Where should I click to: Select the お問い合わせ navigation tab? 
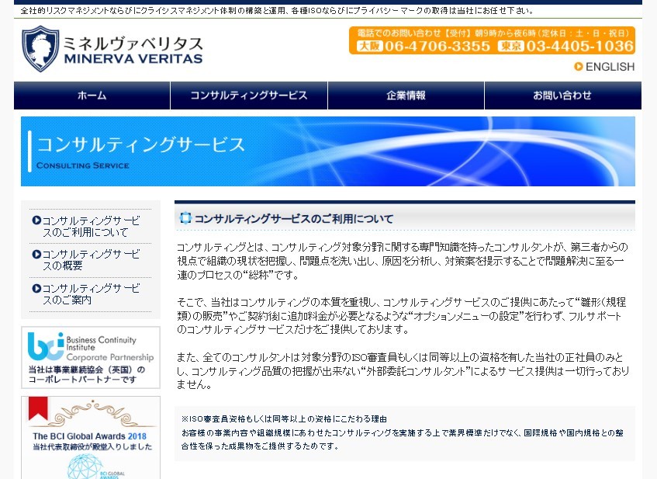(562, 96)
